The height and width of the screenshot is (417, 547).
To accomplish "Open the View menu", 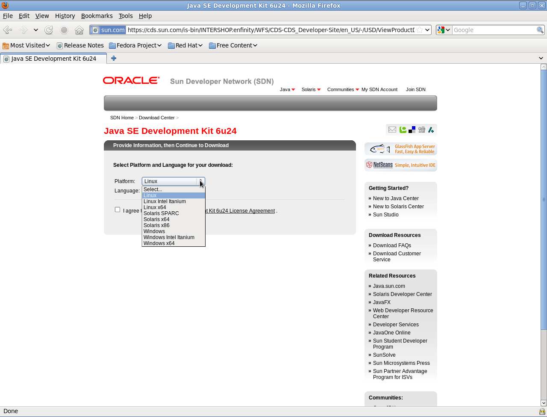I will pyautogui.click(x=42, y=16).
